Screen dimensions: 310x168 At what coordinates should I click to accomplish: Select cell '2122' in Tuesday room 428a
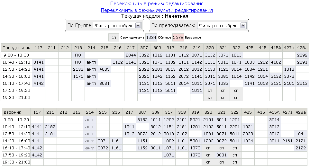pyautogui.click(x=301, y=148)
